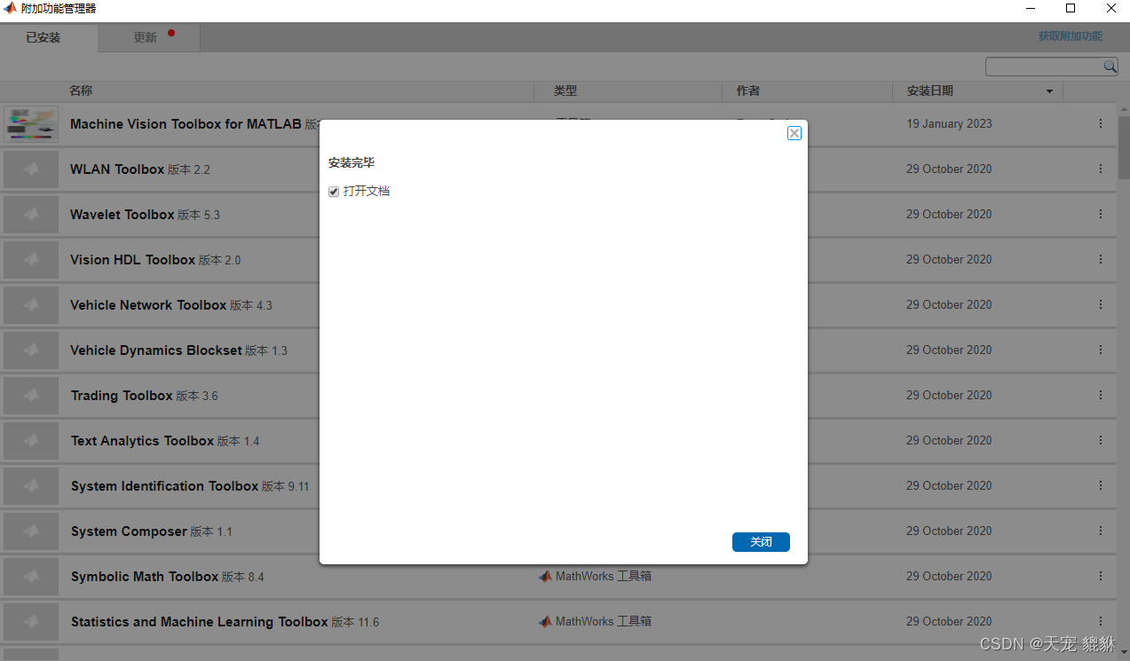Click MathWorks icon in Symbolic Math Toolbox row
The height and width of the screenshot is (661, 1130).
545,576
